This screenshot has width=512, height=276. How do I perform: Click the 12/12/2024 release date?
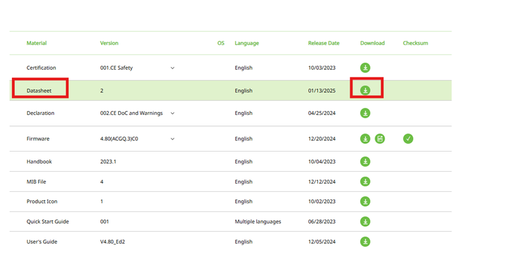[x=321, y=182]
